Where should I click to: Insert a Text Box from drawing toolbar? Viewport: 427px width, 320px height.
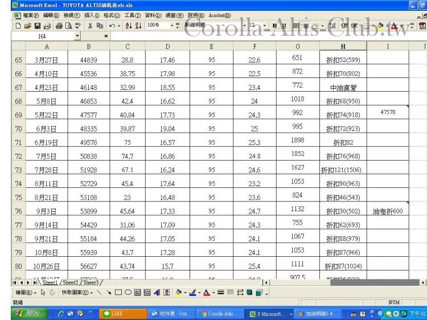coord(138,293)
